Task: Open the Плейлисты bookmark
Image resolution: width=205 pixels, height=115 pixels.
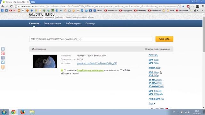Action: click(x=154, y=11)
